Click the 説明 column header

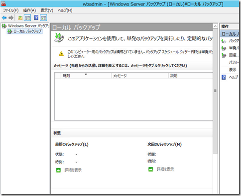[x=191, y=76]
